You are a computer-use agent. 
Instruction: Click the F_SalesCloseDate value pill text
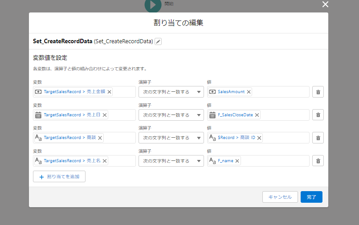[235, 115]
